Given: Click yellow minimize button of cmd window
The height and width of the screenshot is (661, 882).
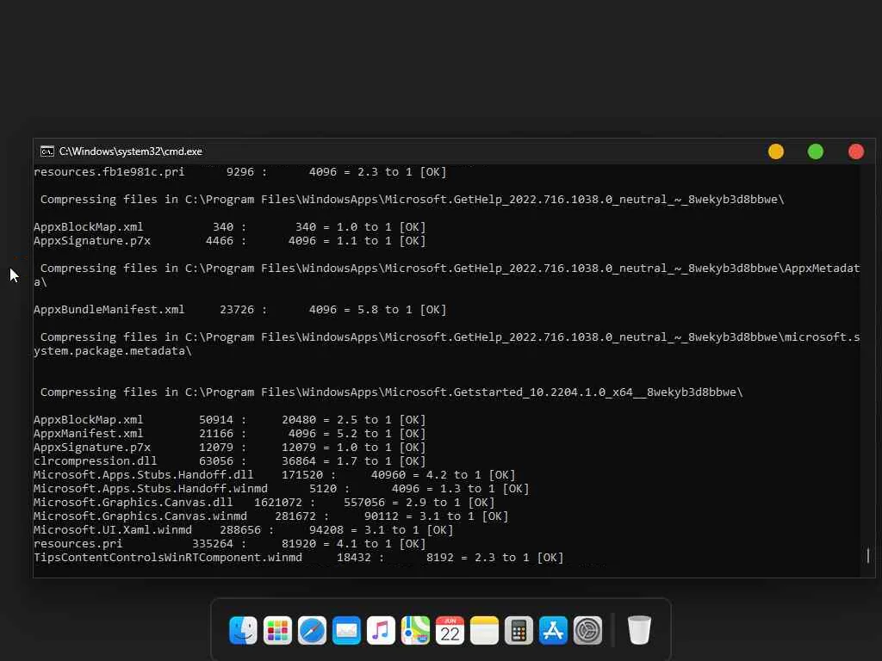Looking at the screenshot, I should (x=776, y=151).
